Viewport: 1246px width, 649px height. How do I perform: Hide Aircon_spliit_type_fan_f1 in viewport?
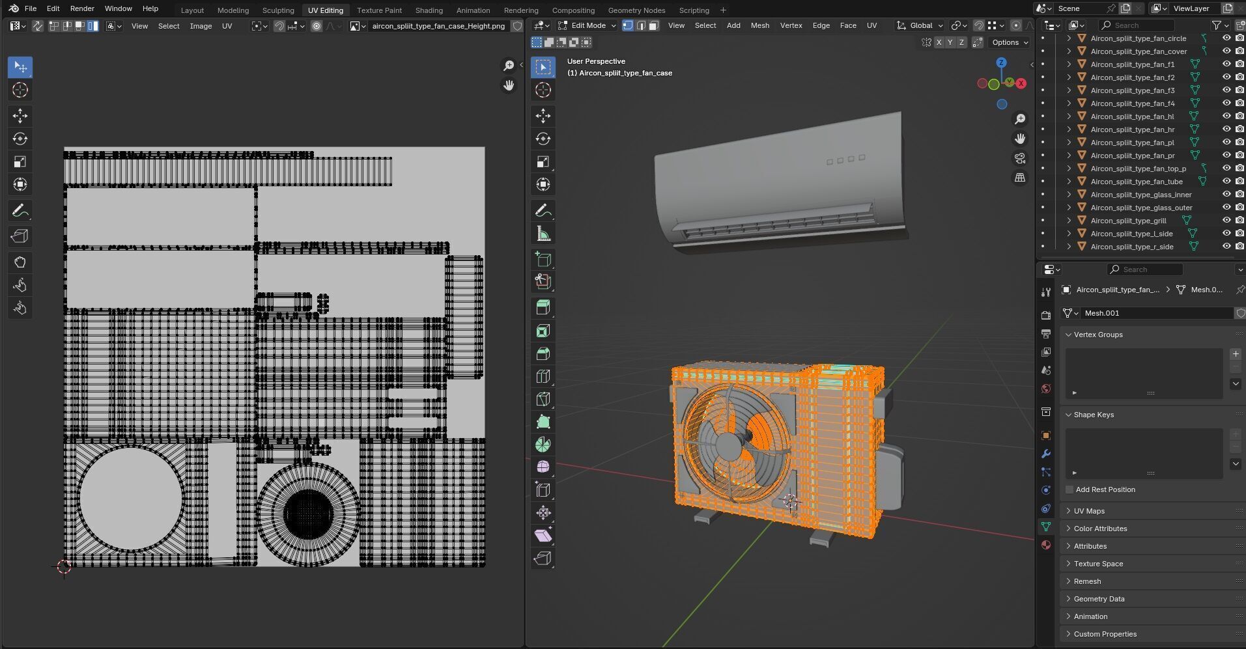click(x=1226, y=64)
